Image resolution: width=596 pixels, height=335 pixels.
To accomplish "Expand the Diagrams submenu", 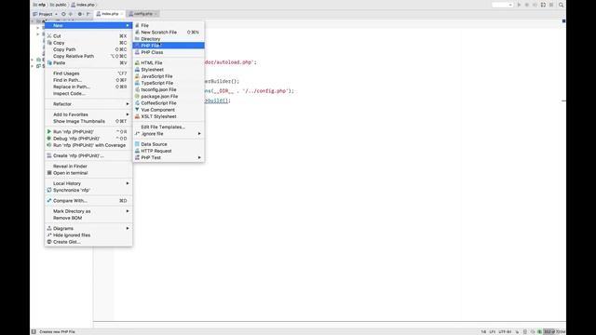I will [88, 229].
